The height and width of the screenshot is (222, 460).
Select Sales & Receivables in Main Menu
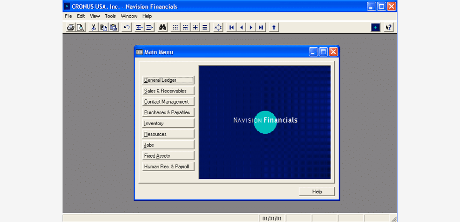pos(168,91)
